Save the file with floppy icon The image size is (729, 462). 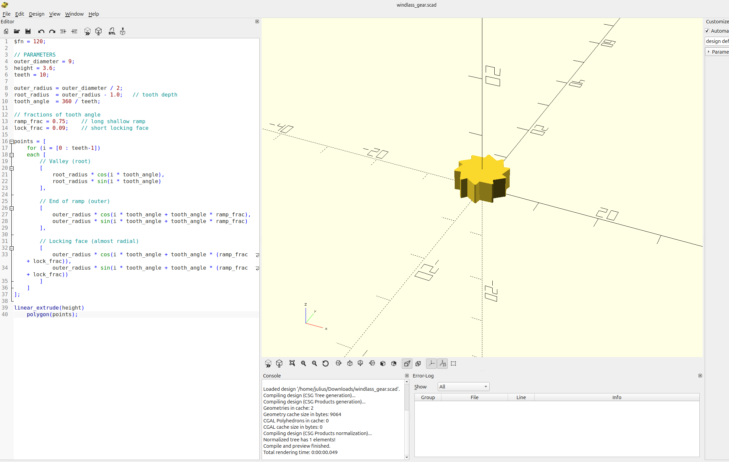[28, 31]
